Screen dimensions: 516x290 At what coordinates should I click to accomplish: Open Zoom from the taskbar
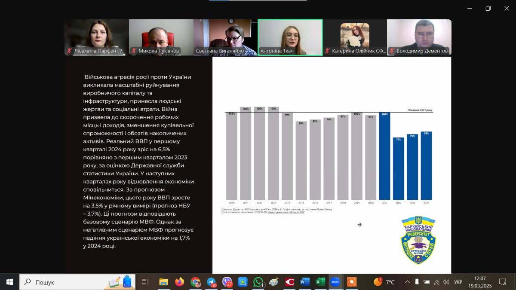tap(335, 282)
